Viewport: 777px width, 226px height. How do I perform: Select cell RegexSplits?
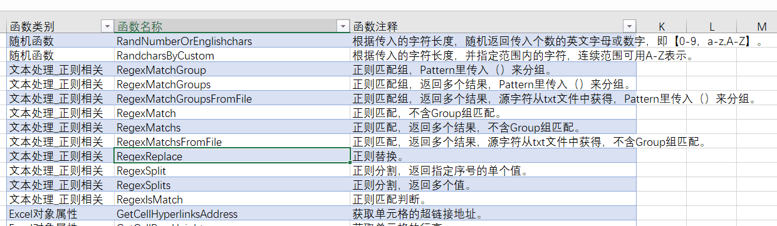pyautogui.click(x=232, y=185)
